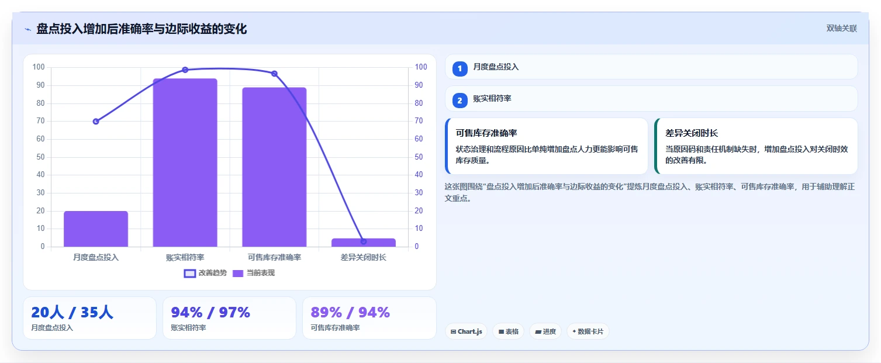Click the 20人 / 35人 stat card

coord(89,318)
